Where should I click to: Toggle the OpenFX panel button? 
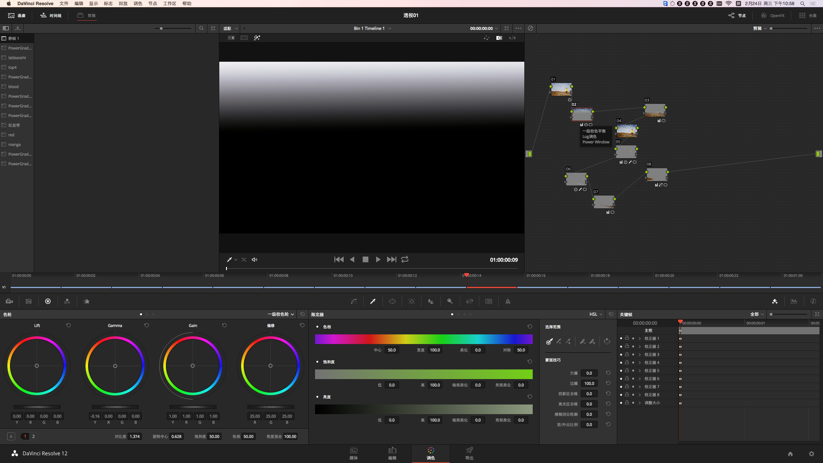(773, 15)
